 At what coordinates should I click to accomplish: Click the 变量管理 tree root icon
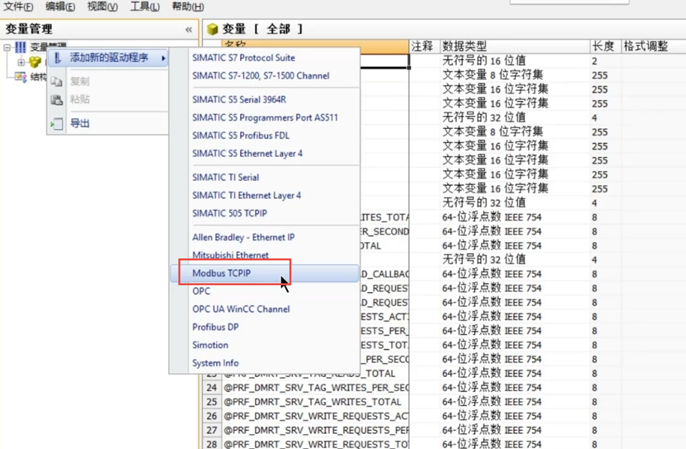[20, 47]
